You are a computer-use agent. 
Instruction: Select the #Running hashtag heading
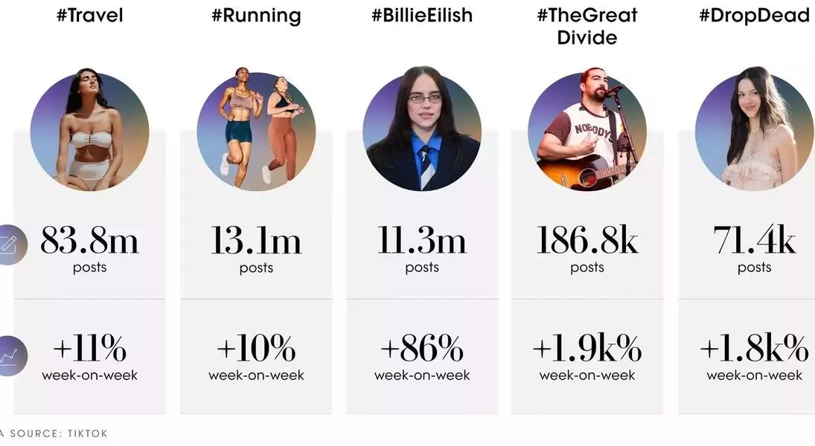click(256, 16)
